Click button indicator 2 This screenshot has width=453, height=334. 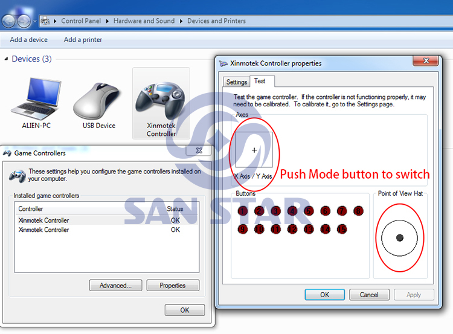259,211
